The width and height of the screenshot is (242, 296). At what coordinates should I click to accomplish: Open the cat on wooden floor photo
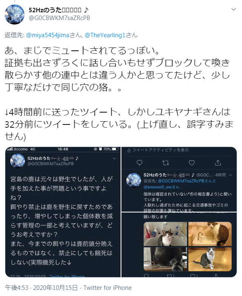pyautogui.click(x=210, y=259)
